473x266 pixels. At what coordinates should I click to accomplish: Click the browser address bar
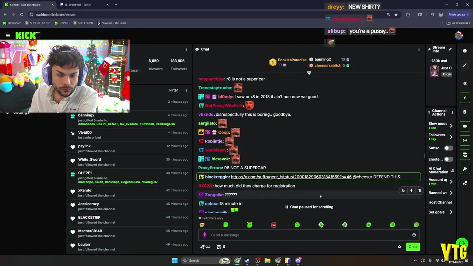click(x=207, y=14)
